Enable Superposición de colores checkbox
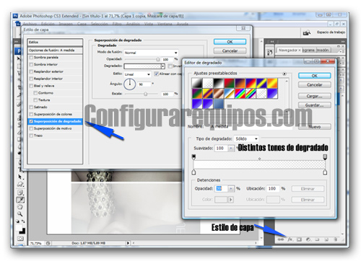361x261 pixels. point(31,114)
